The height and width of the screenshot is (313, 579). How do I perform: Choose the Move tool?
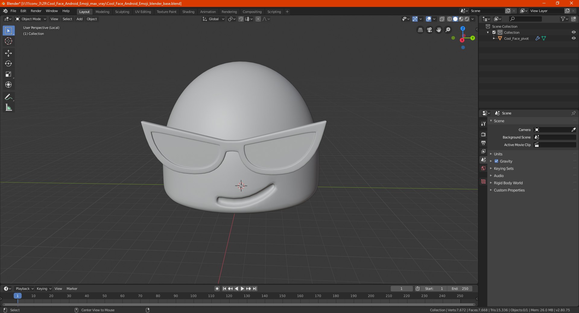(x=8, y=53)
